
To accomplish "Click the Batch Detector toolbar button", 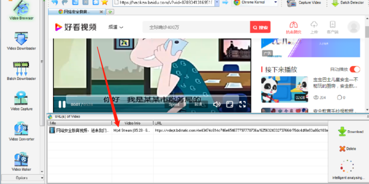I will click(x=348, y=3).
